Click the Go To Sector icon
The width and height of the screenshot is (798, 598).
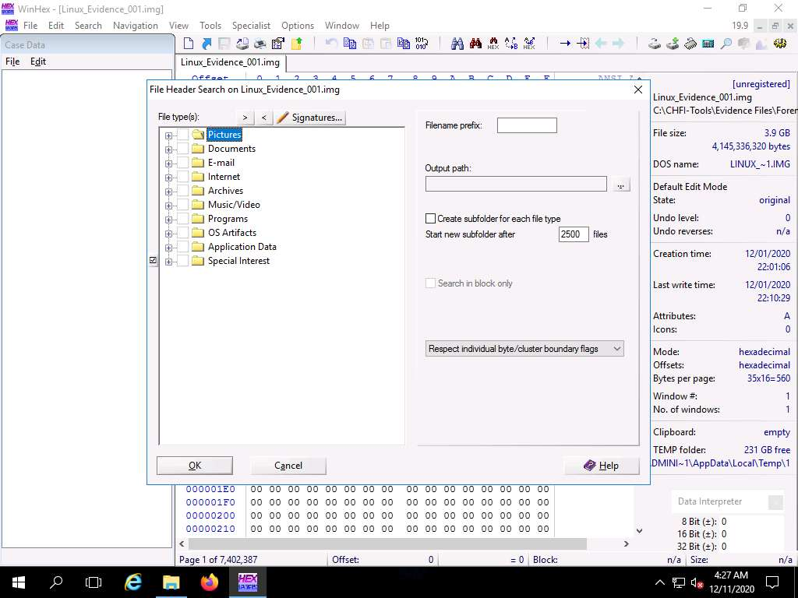(583, 44)
